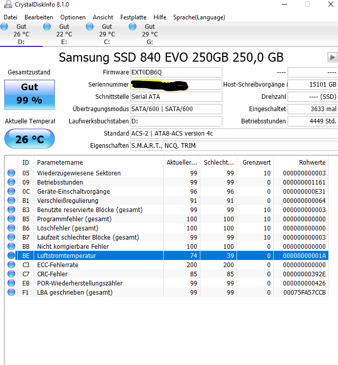Viewport: 338px width, 365px height.
Task: Open the Hilfe menu
Action: [x=160, y=17]
